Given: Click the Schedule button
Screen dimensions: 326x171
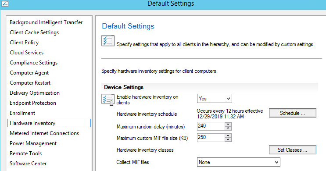Looking at the screenshot, I should coord(293,113).
